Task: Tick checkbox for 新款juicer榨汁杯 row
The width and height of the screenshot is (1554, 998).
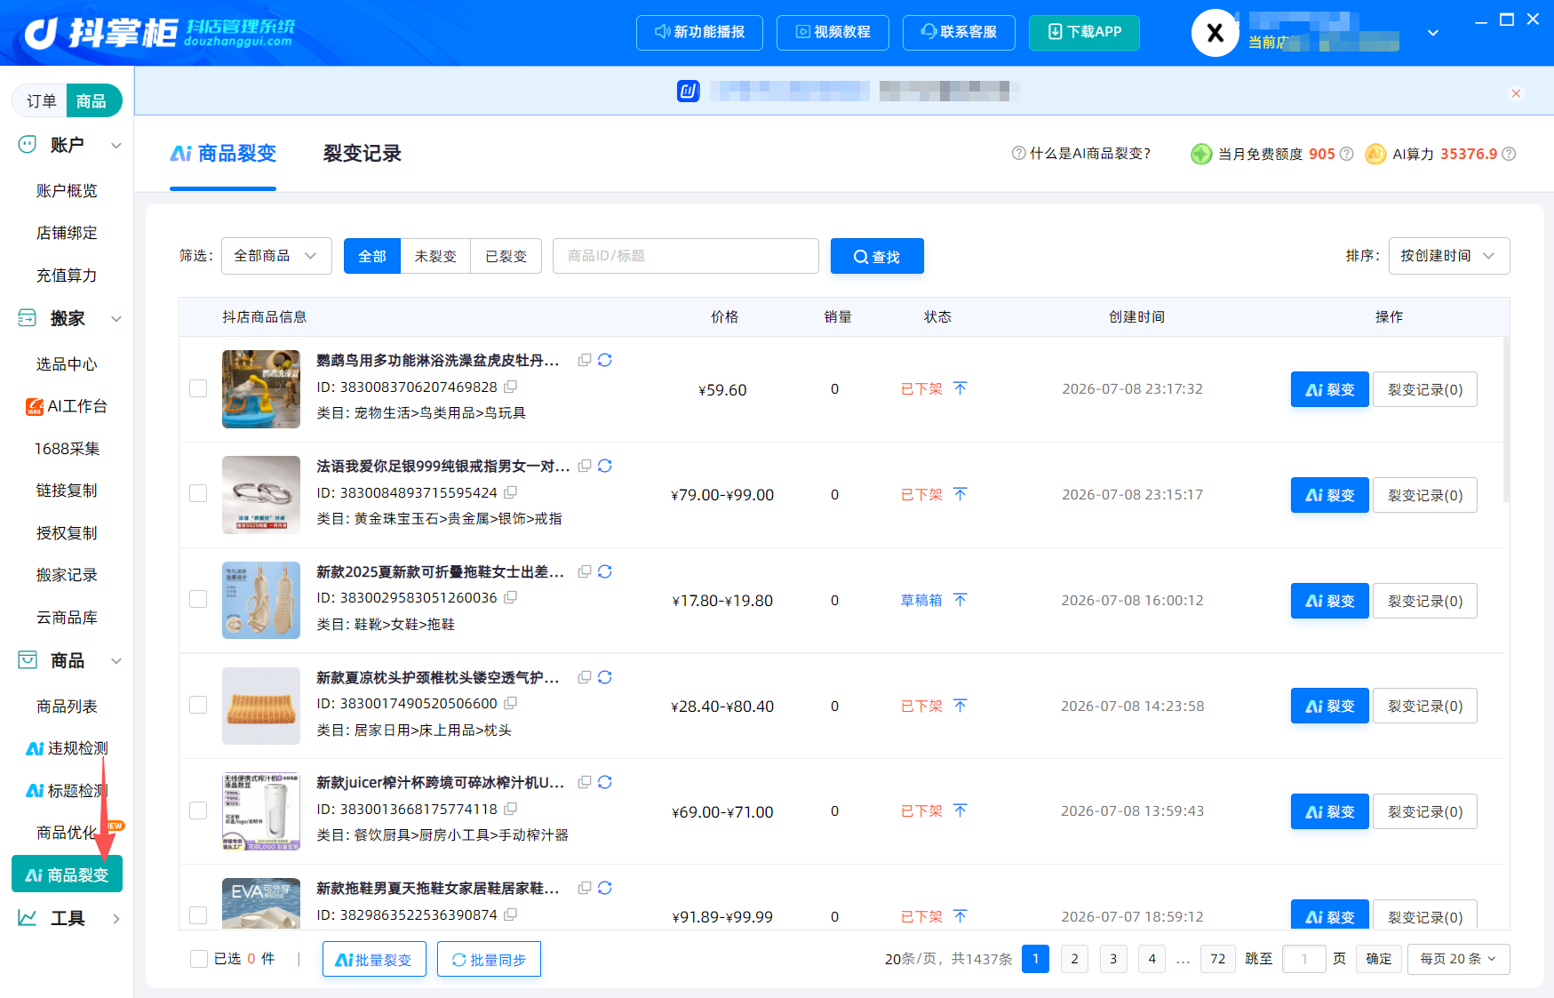Action: [198, 811]
